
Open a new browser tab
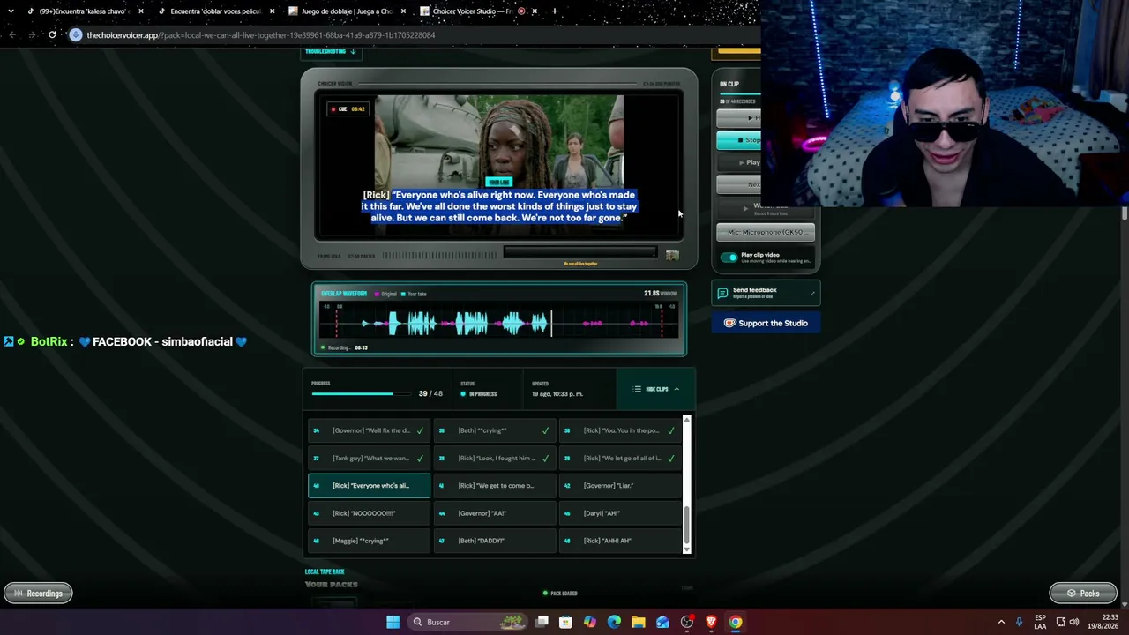555,11
